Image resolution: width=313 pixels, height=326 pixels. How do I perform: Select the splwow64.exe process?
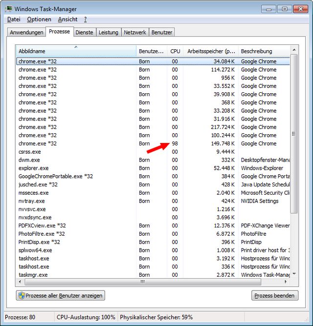tap(153, 250)
